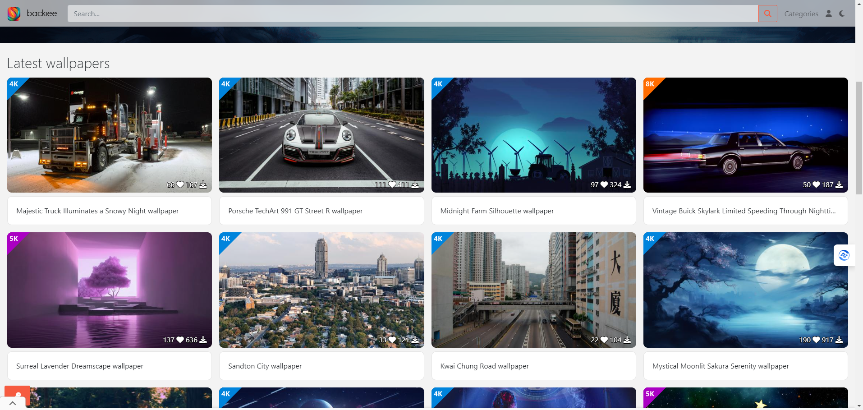Click the orange search magnifier button
The height and width of the screenshot is (410, 863).
click(767, 14)
